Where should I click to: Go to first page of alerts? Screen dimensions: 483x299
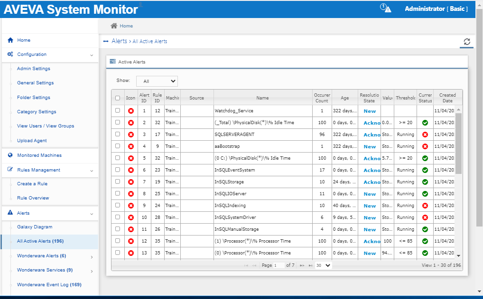[246, 265]
